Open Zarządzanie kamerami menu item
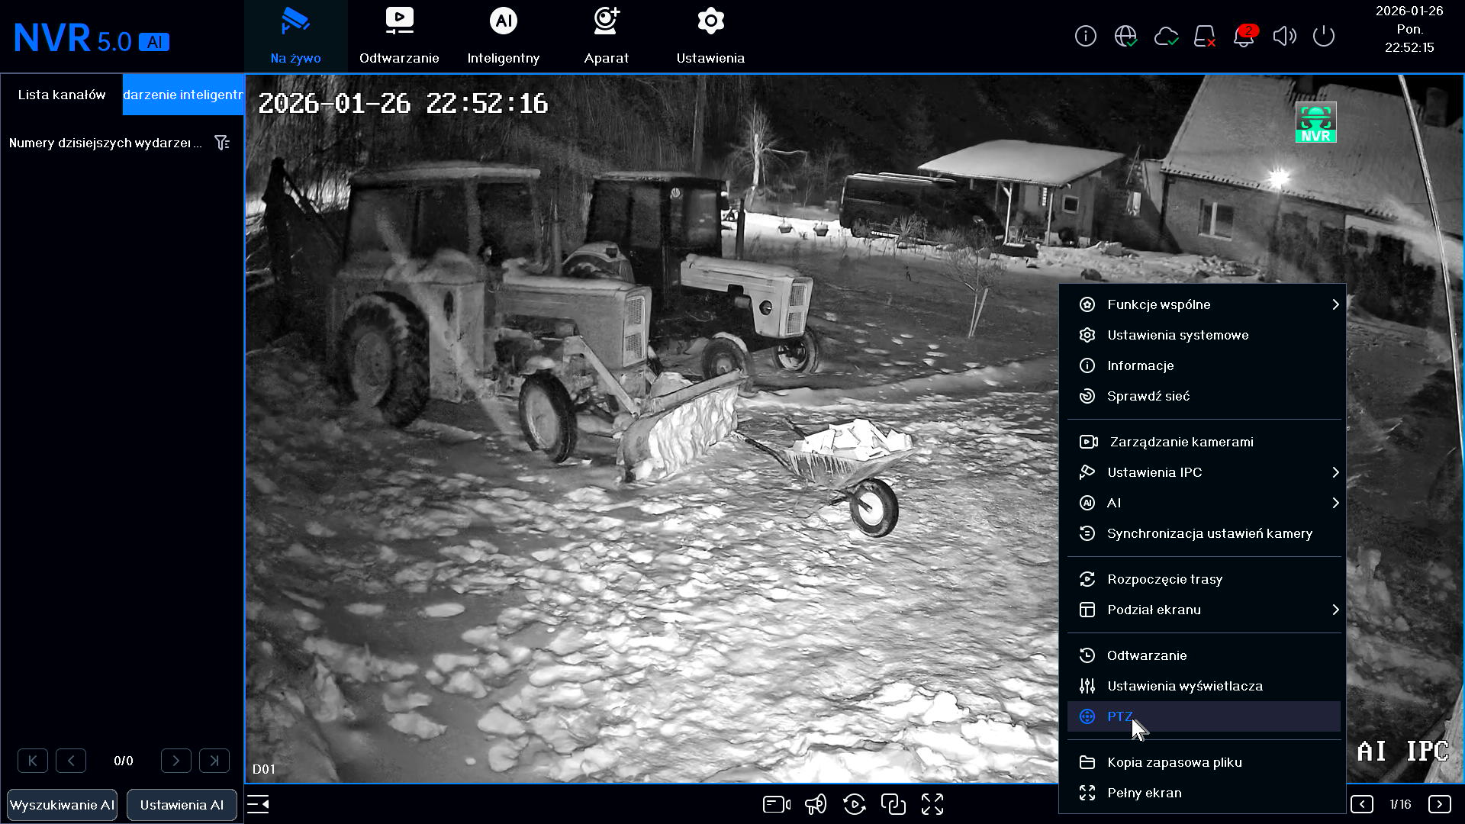This screenshot has height=824, width=1465. pyautogui.click(x=1204, y=442)
